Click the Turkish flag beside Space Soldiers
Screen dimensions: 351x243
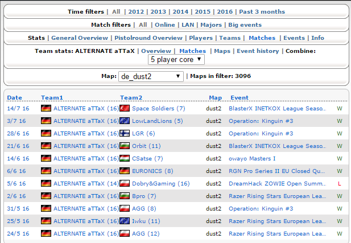coord(125,108)
